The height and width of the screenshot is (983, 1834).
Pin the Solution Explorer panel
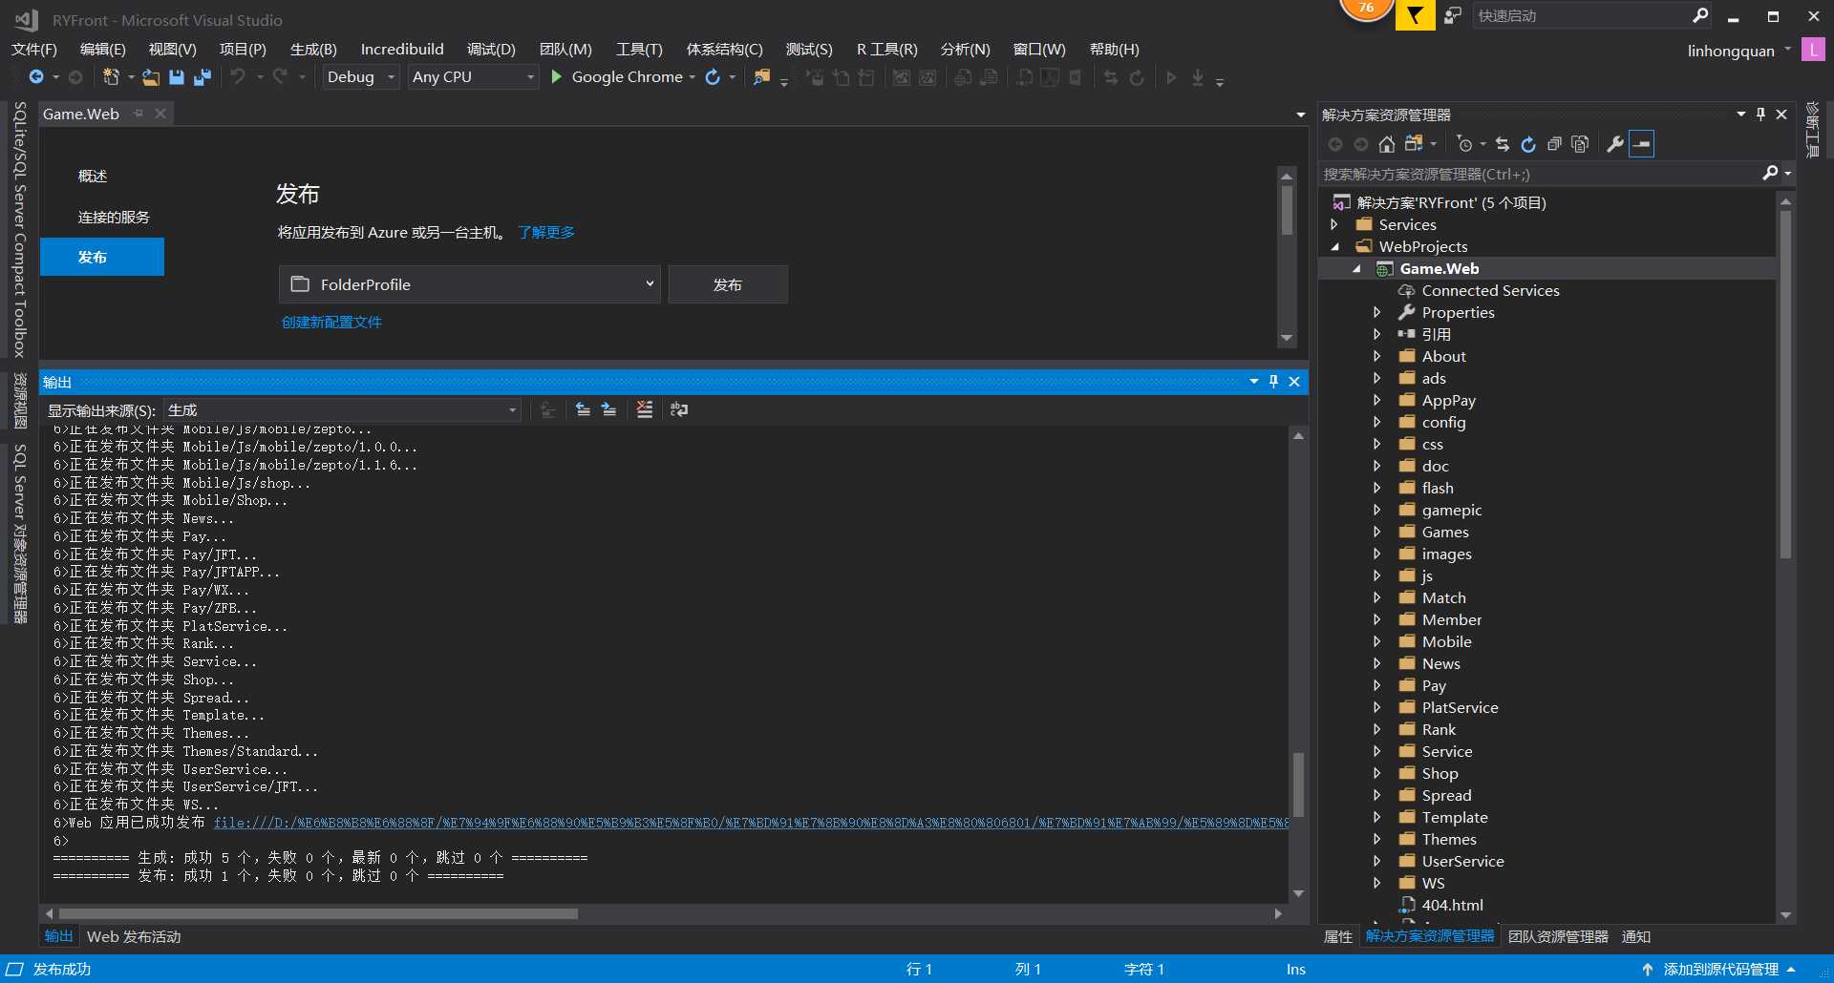[x=1760, y=115]
